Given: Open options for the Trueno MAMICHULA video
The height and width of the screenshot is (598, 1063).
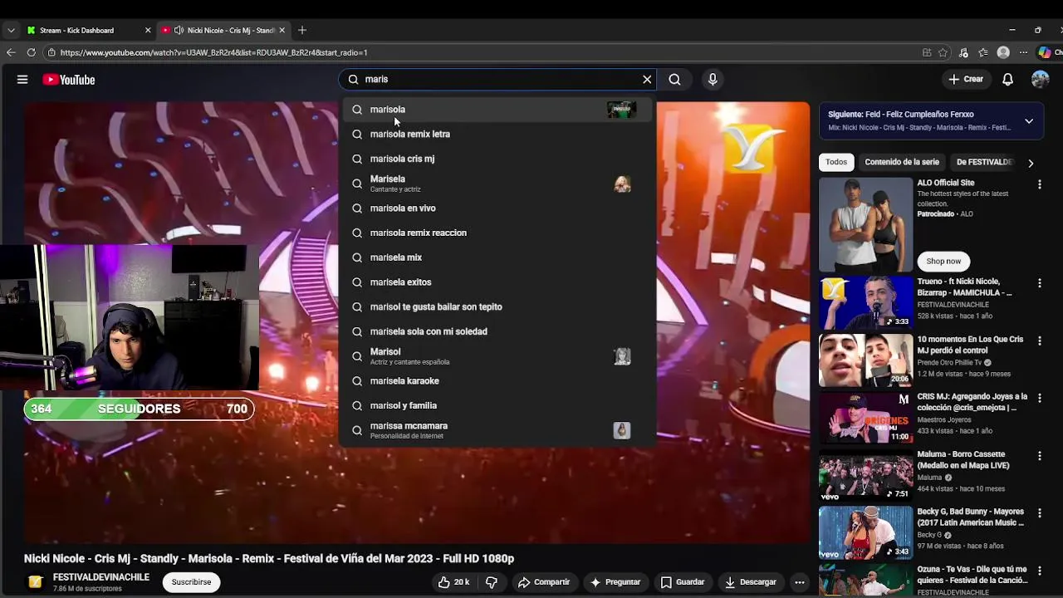Looking at the screenshot, I should (x=1039, y=283).
